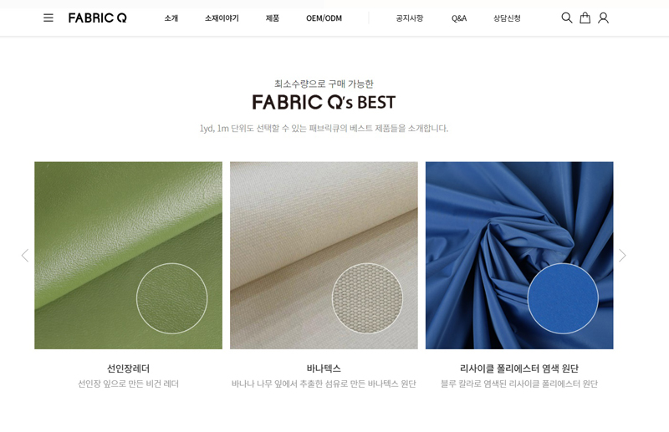Click the FABRIC Q logo
This screenshot has width=669, height=432.
point(97,18)
